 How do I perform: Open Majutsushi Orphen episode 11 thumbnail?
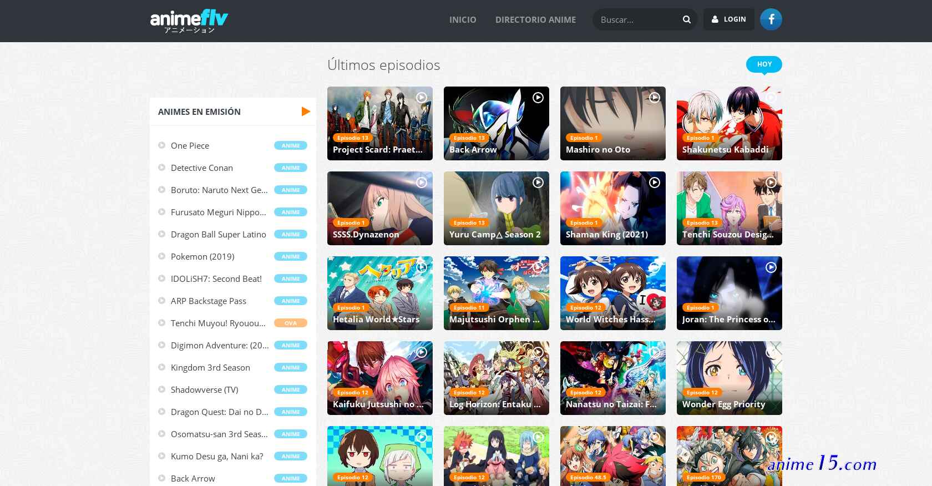click(497, 293)
